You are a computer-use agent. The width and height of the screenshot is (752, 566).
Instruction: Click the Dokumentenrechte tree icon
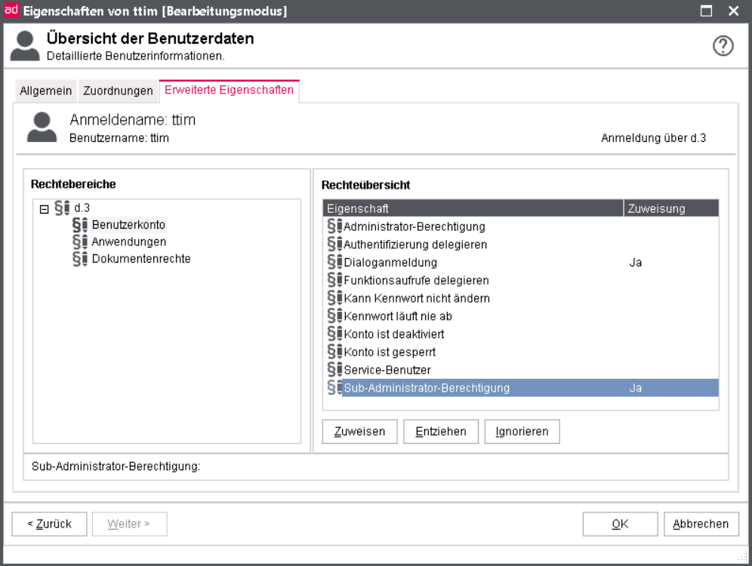pyautogui.click(x=80, y=260)
